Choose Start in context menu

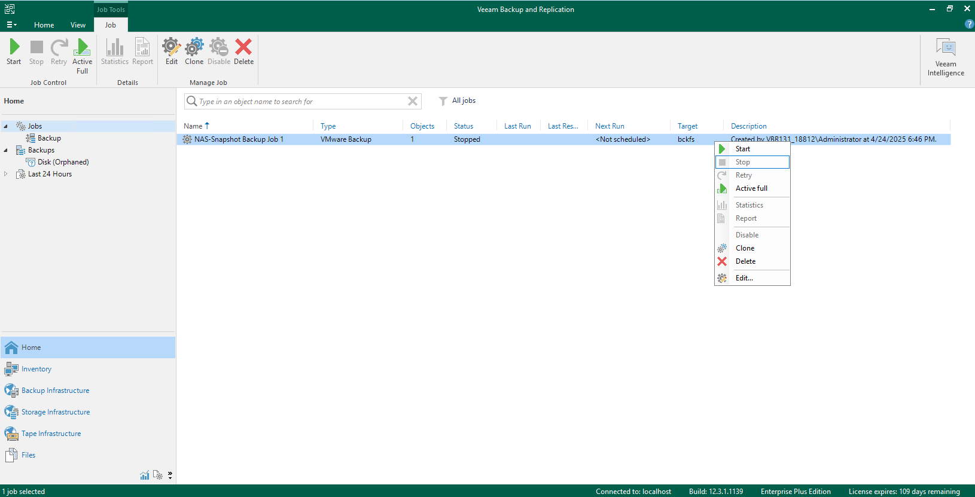coord(752,149)
